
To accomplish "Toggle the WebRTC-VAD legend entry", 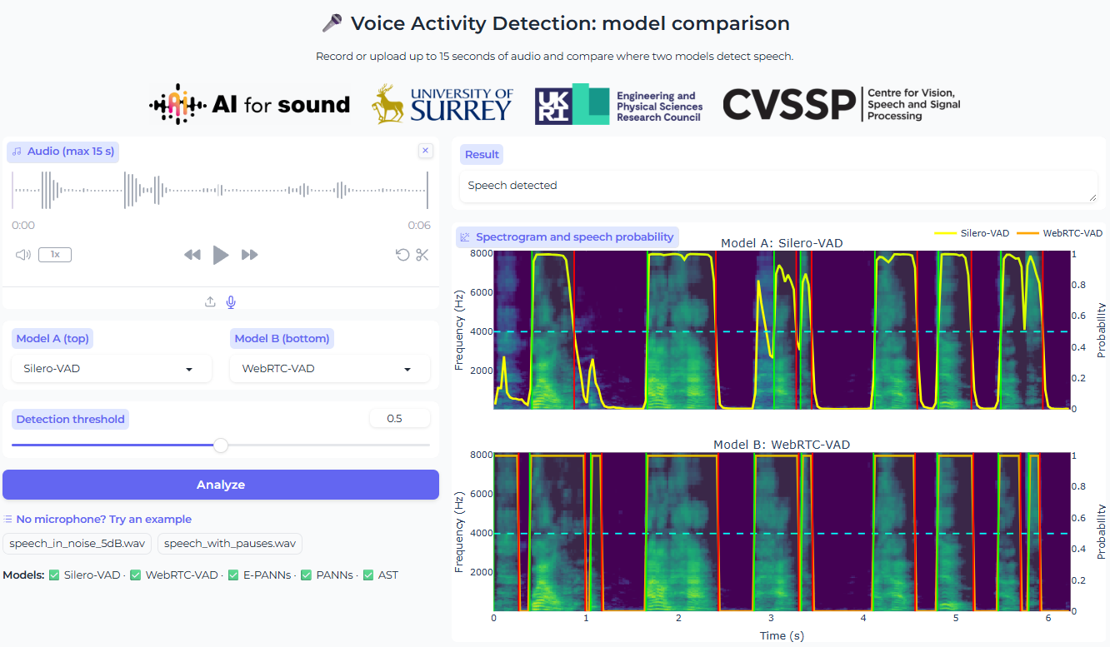I will pos(1060,233).
